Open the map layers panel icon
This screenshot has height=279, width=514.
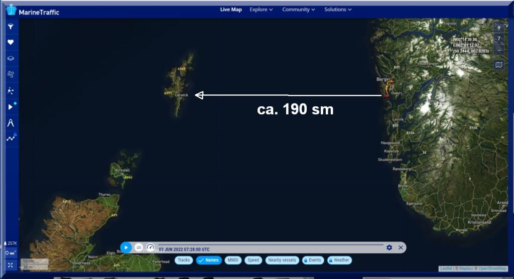10,58
